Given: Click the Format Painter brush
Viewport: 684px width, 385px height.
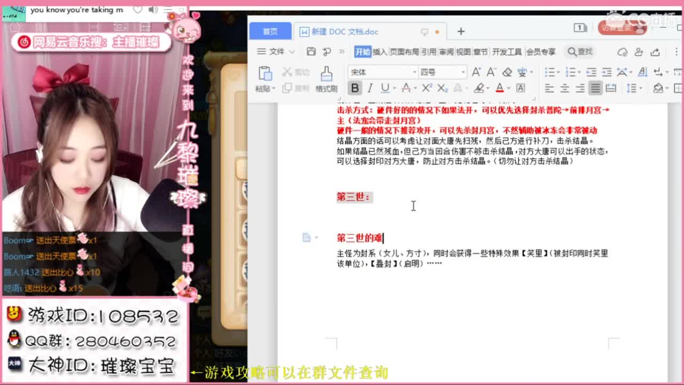Looking at the screenshot, I should (x=327, y=73).
